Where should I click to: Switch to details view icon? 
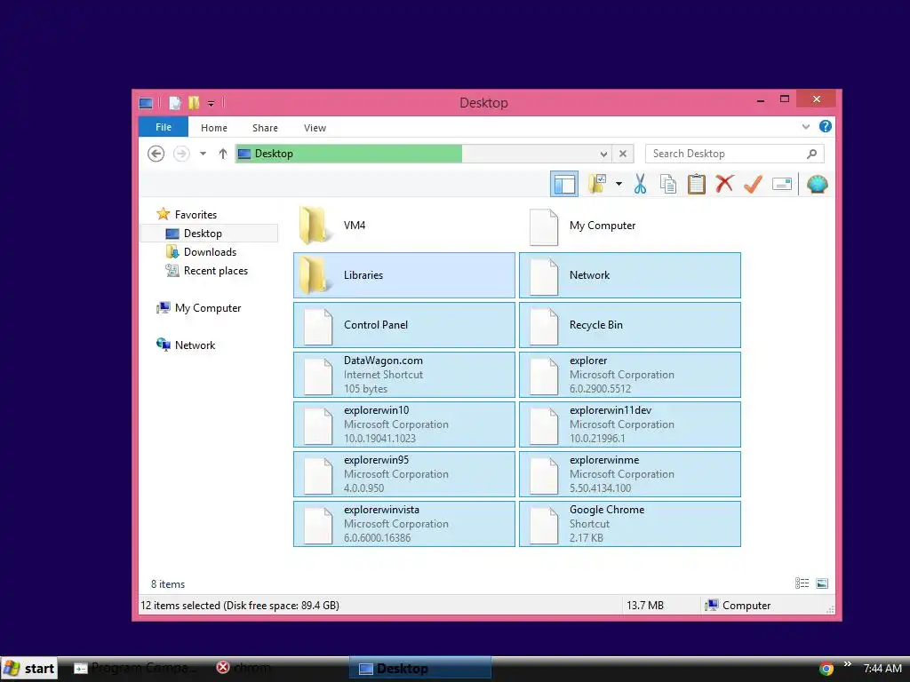802,583
